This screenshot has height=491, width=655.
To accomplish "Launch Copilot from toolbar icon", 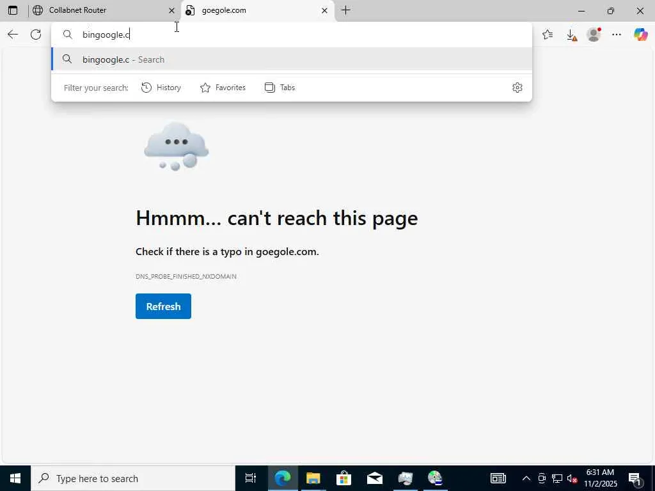I will pyautogui.click(x=640, y=35).
